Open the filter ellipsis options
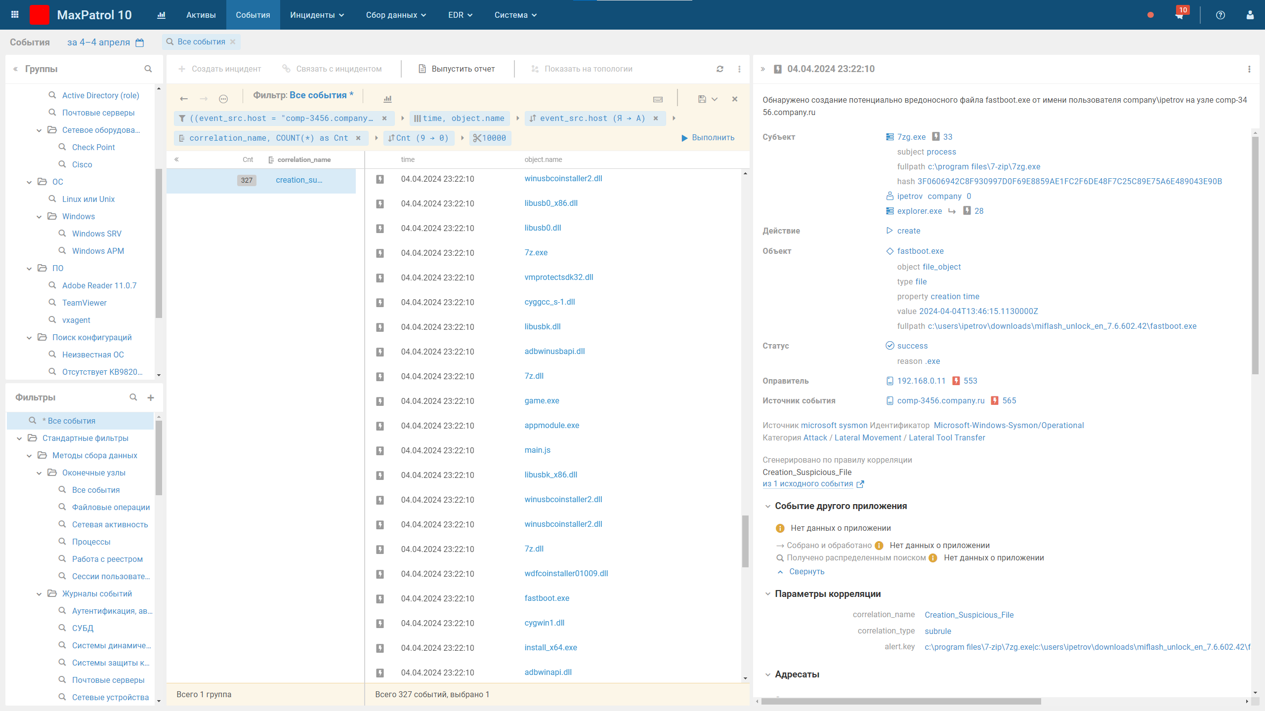Viewport: 1265px width, 711px height. (x=223, y=99)
